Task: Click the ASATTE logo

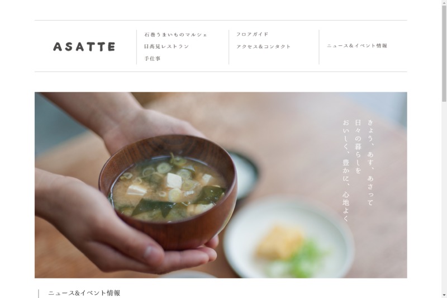Action: pyautogui.click(x=84, y=47)
